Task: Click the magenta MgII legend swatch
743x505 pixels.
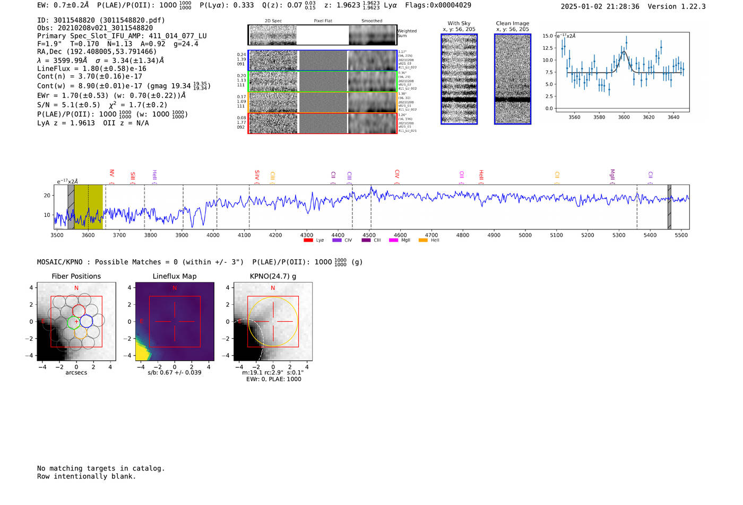Action: coord(393,241)
